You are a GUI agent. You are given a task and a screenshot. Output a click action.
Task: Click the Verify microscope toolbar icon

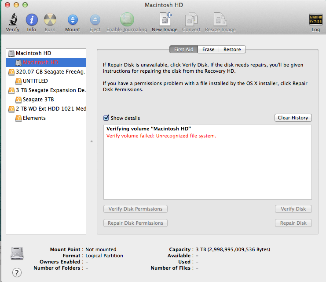pyautogui.click(x=13, y=19)
